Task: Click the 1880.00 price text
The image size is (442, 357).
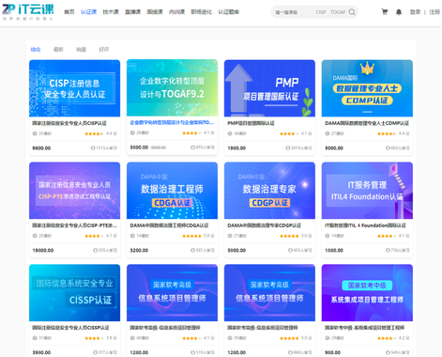Action: [334, 250]
